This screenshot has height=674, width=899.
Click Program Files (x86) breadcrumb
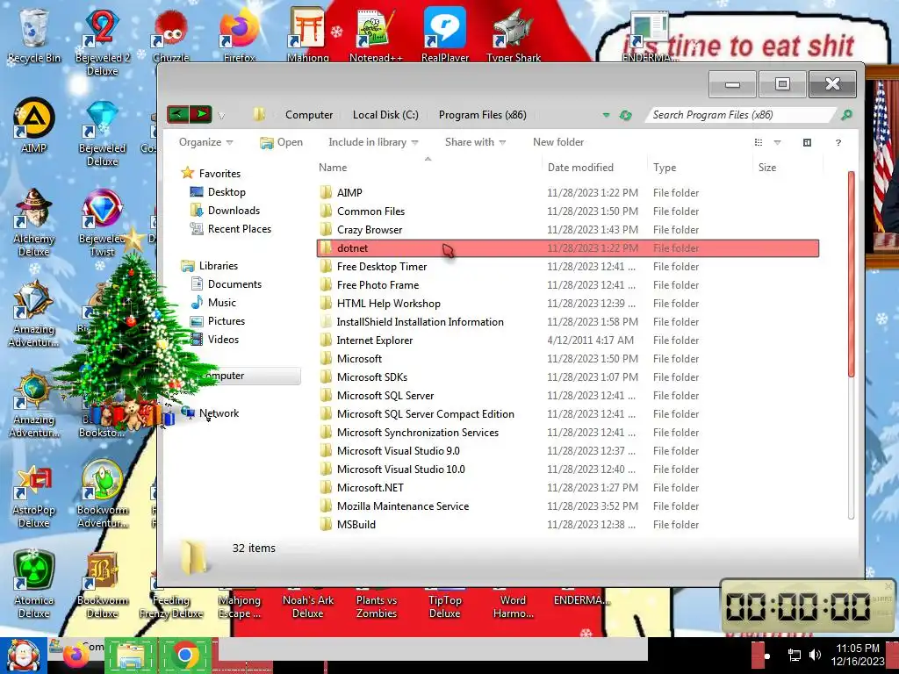[x=482, y=115]
